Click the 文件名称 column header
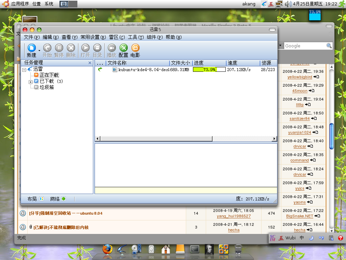Viewport: 346px width, 260px height. pos(138,63)
